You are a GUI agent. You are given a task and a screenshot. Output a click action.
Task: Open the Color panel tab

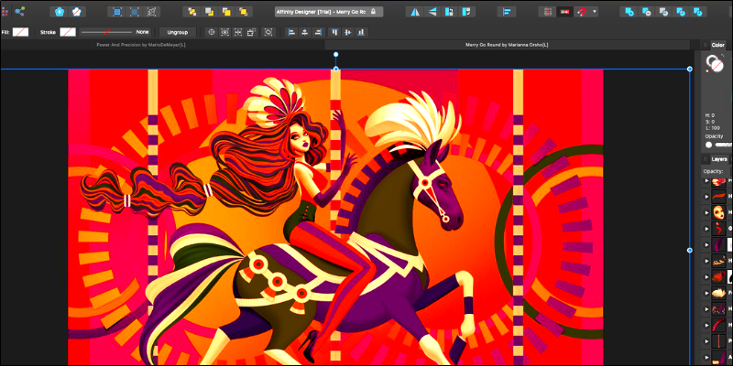pyautogui.click(x=717, y=45)
